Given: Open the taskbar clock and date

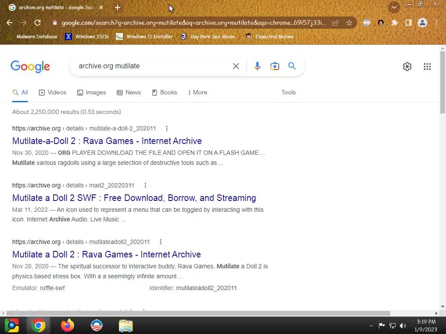Looking at the screenshot, I should click(x=426, y=325).
